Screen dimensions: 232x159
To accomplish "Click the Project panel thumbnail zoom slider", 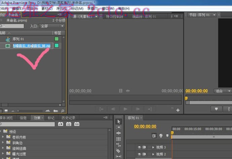I will pos(30,111).
